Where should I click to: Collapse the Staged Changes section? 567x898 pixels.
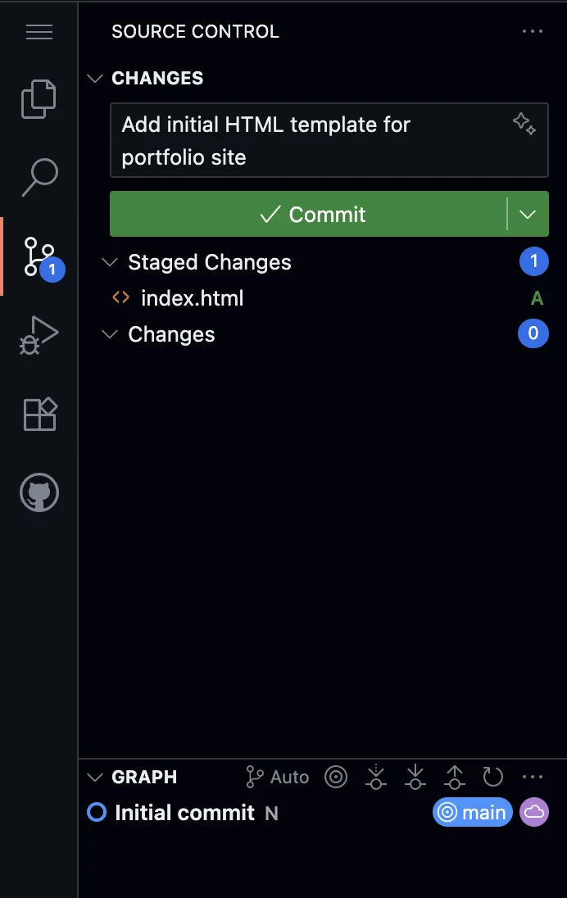[110, 262]
